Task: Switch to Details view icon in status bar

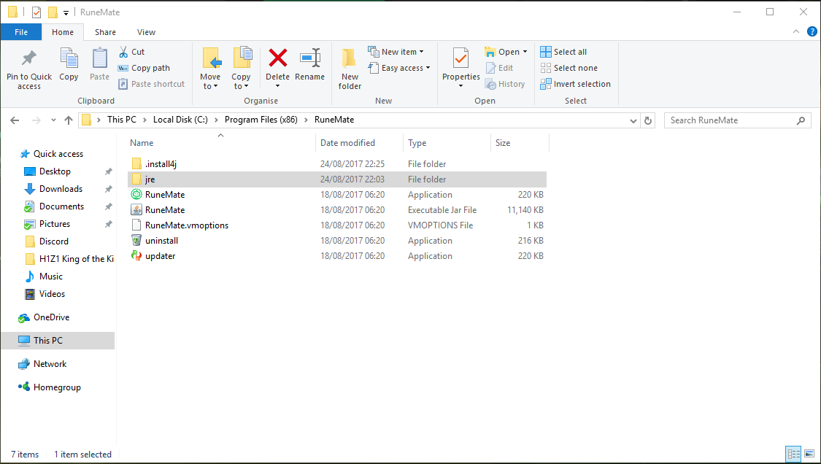Action: pos(794,454)
